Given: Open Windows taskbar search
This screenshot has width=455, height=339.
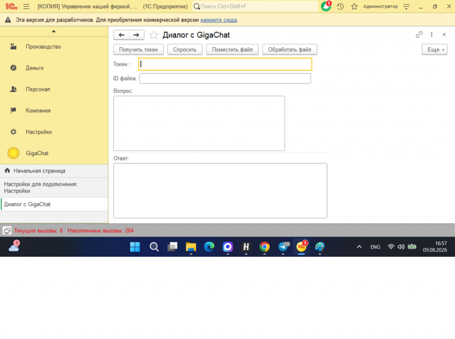Looking at the screenshot, I should (x=154, y=247).
